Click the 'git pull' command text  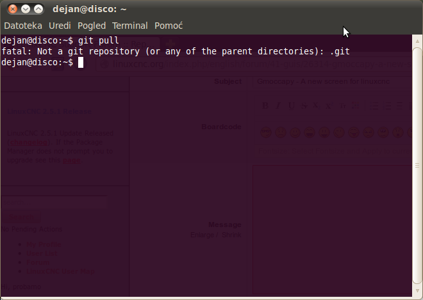98,40
